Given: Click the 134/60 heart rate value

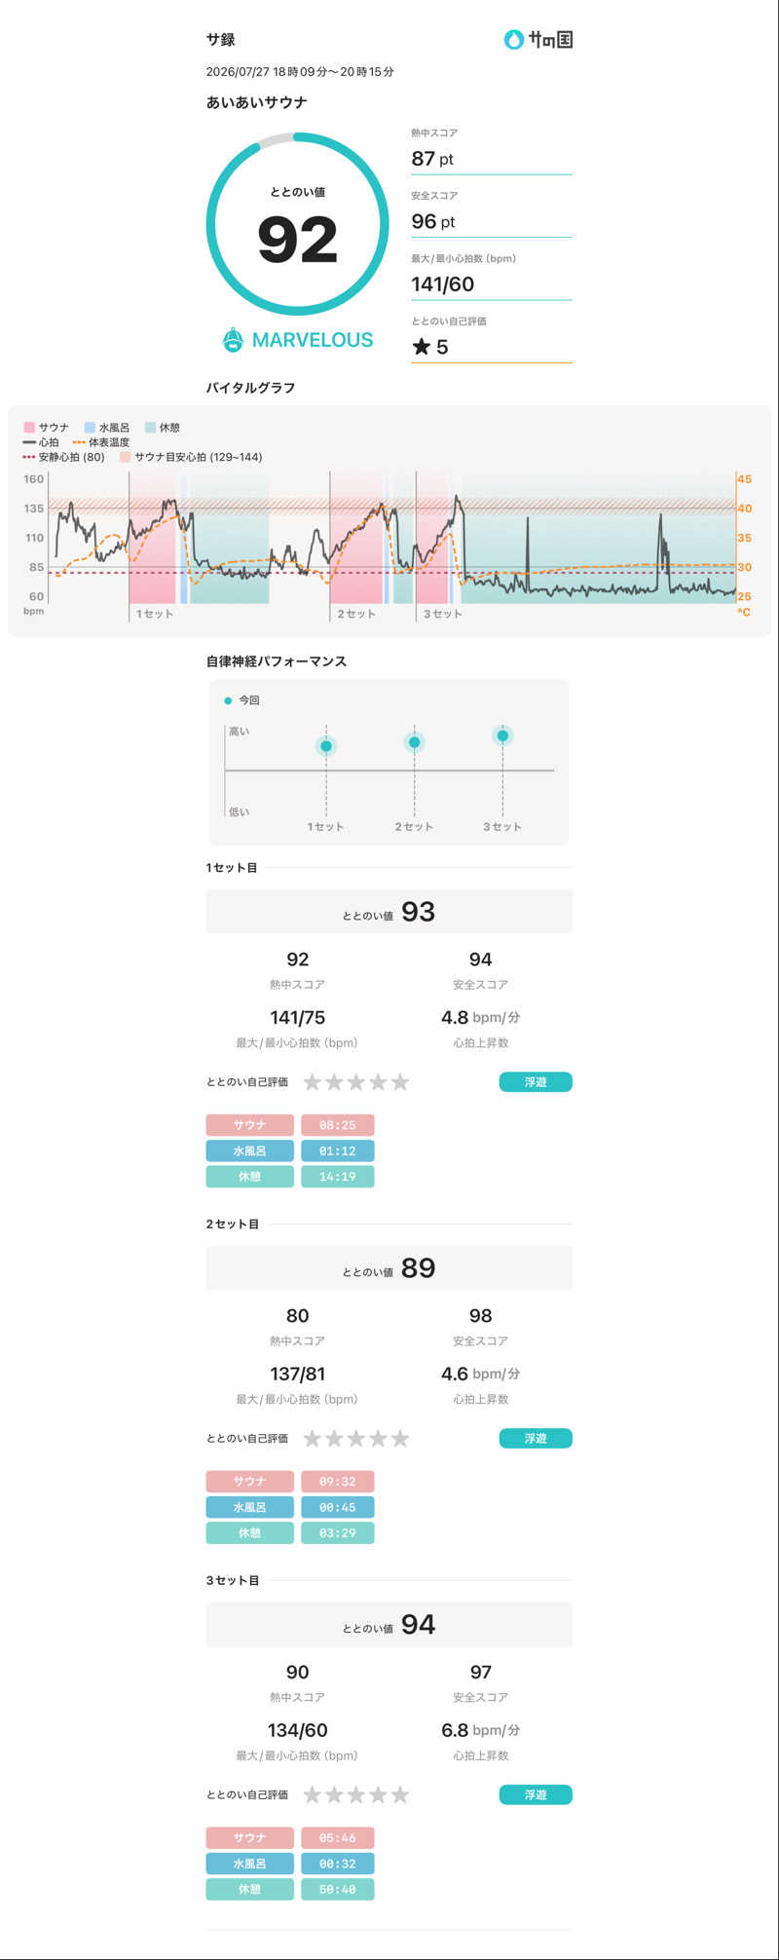Looking at the screenshot, I should click(297, 1731).
